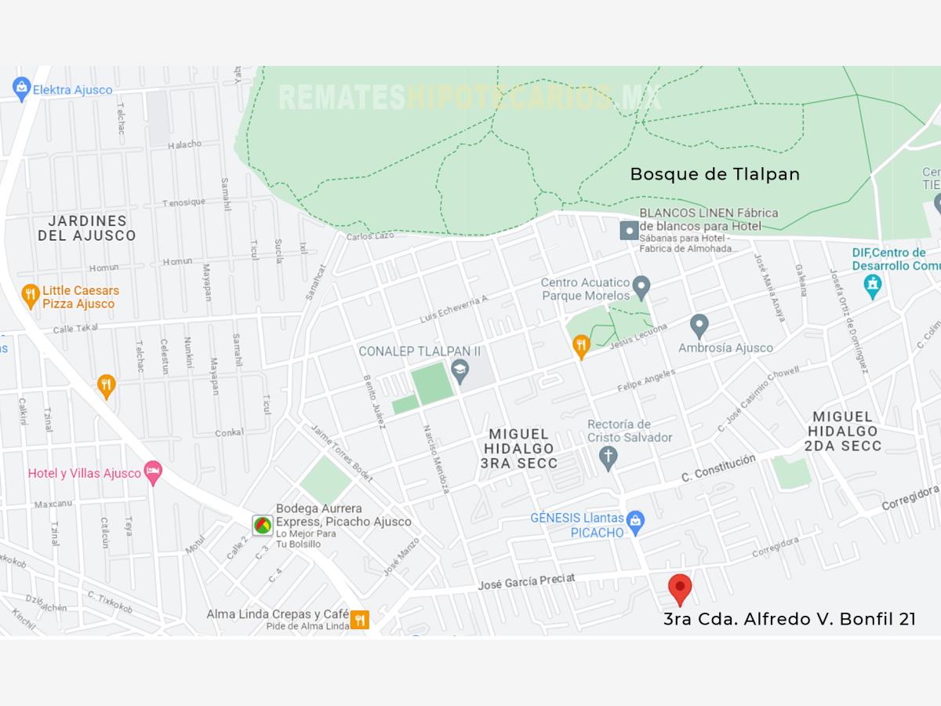Click the Bosque de Tlalpan label
Screen dimensions: 941x706
pyautogui.click(x=715, y=174)
